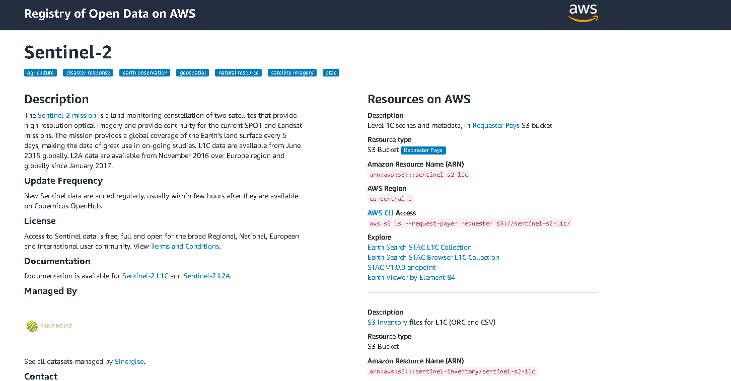Image resolution: width=731 pixels, height=381 pixels.
Task: Click the Resources on AWS heading
Action: pyautogui.click(x=419, y=99)
